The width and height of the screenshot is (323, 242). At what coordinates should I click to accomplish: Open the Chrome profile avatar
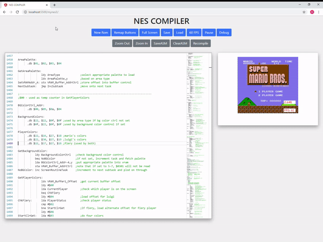click(312, 12)
